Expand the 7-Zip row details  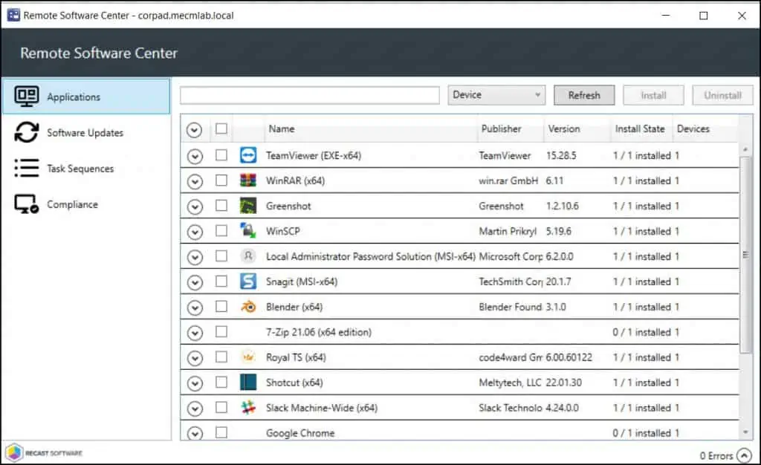coord(195,333)
